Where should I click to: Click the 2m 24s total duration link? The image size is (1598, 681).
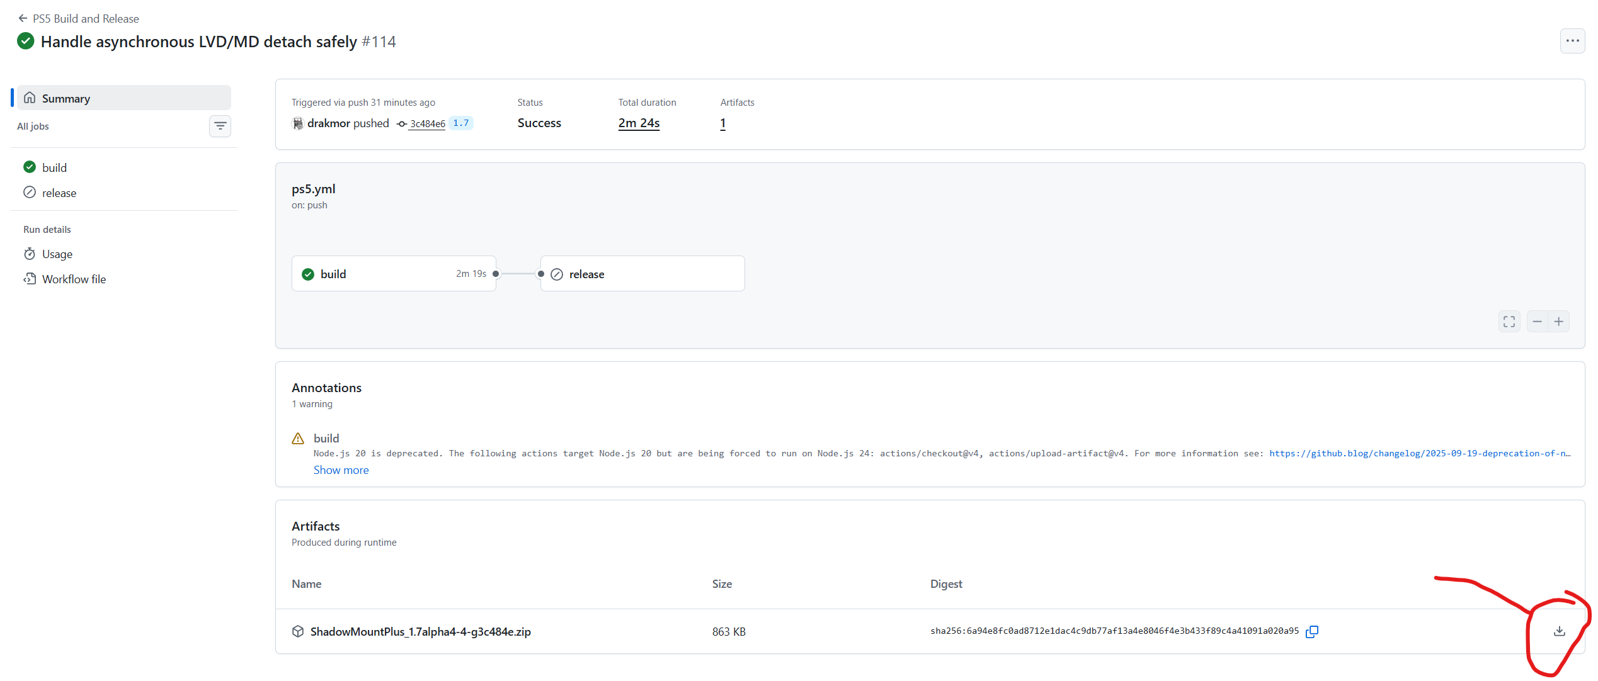639,123
